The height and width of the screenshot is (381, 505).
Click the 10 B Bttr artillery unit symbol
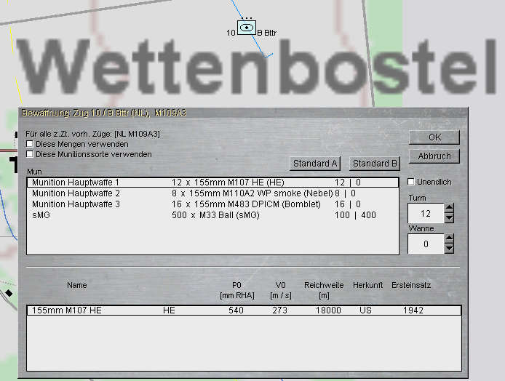(x=247, y=28)
